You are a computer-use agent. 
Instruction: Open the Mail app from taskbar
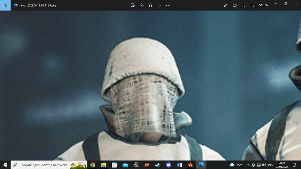(125, 165)
